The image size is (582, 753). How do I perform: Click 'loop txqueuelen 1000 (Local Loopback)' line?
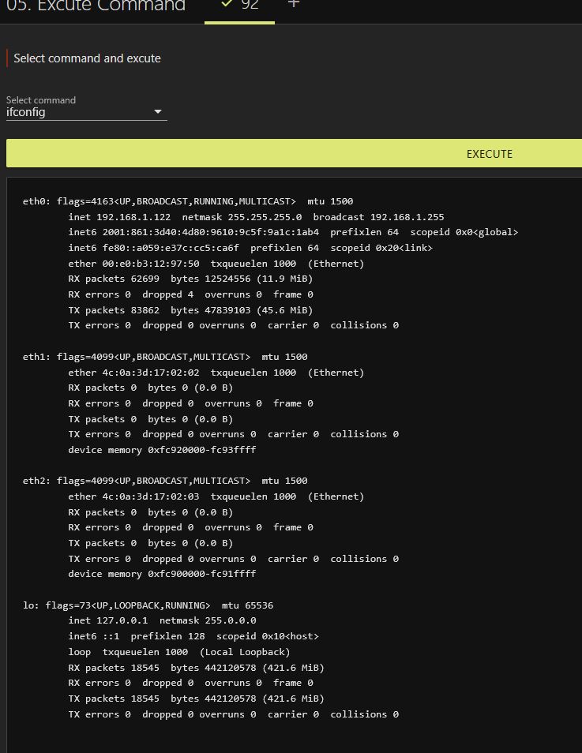pyautogui.click(x=178, y=652)
